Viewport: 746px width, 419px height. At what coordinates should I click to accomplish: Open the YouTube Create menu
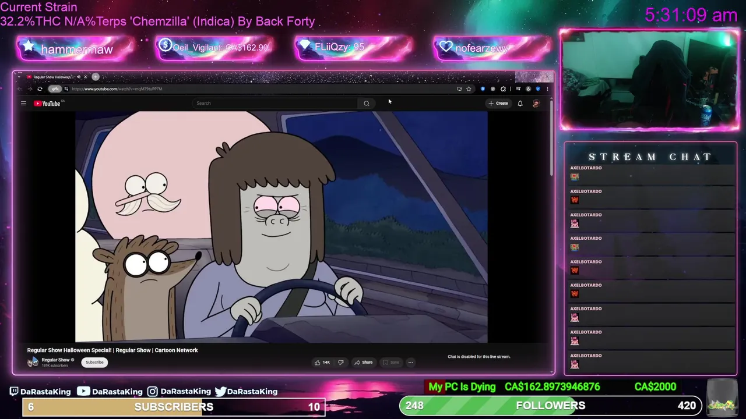point(498,104)
